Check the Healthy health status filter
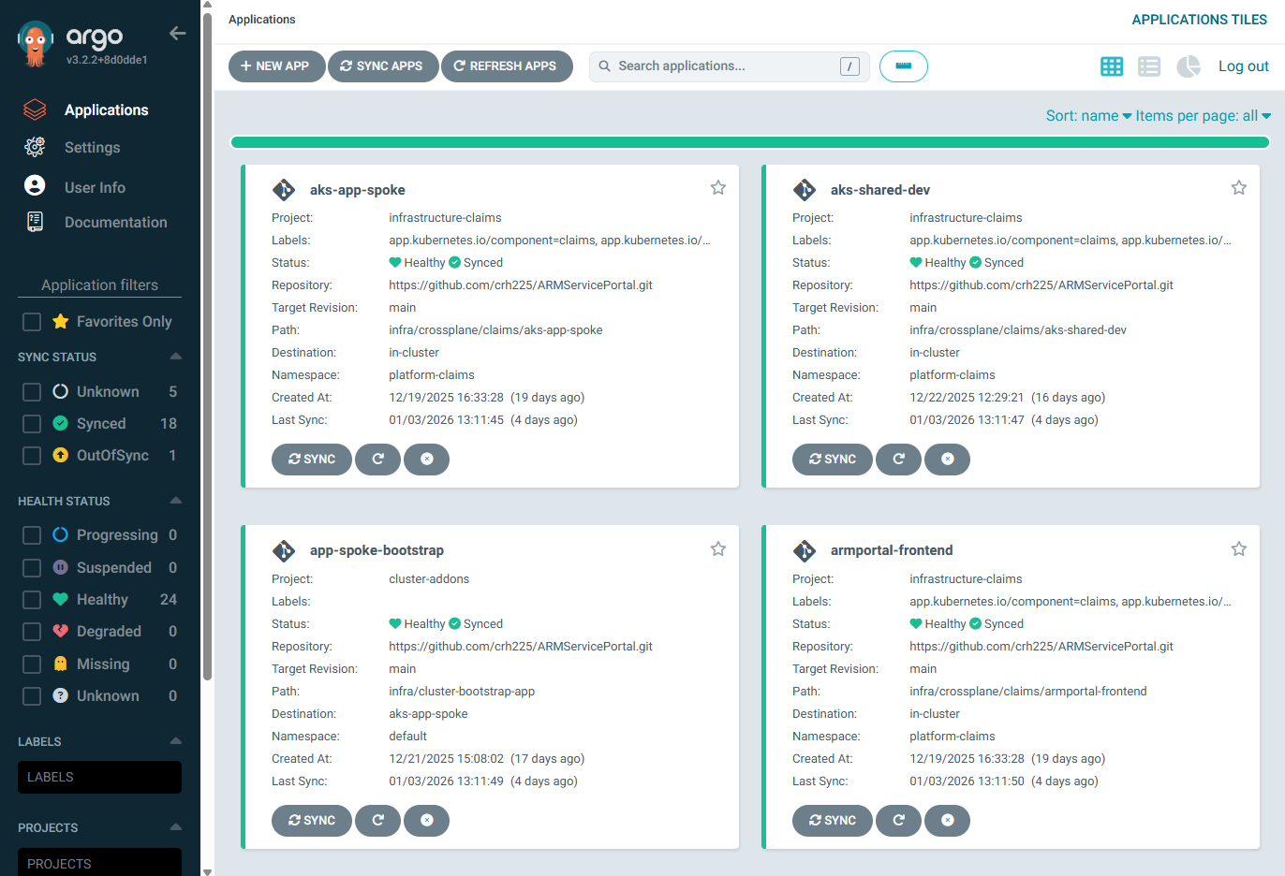The image size is (1285, 876). coord(31,599)
